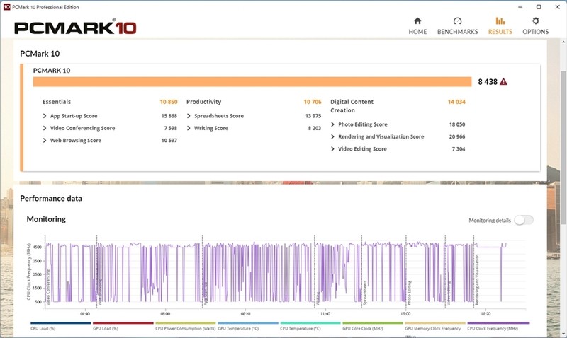Click the Spreadsheets value 13 975

click(x=313, y=116)
